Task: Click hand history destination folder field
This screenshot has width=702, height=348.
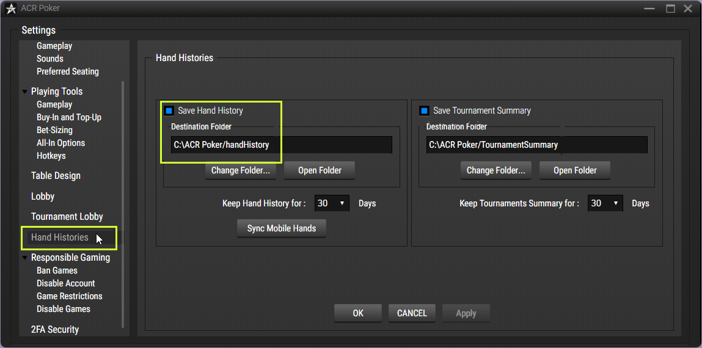Action: pos(282,145)
